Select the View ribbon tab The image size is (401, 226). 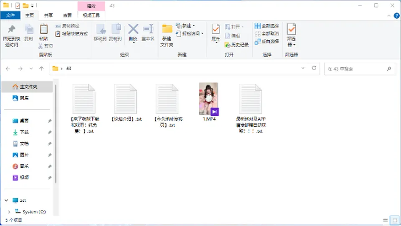67,15
